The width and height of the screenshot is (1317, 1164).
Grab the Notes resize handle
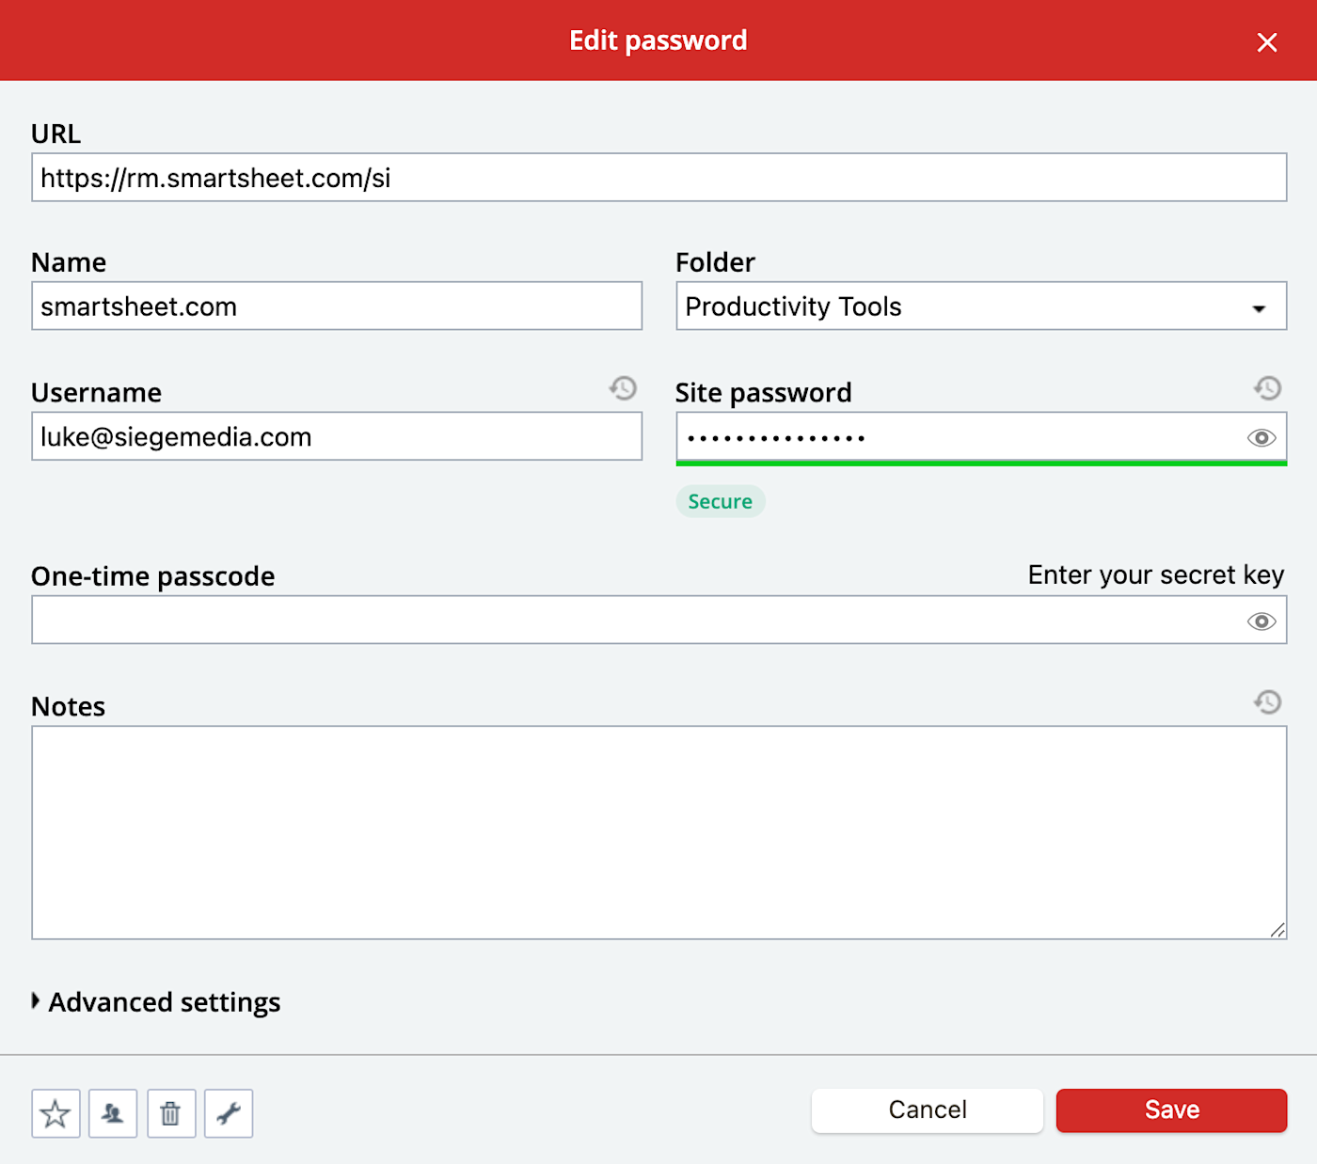click(x=1277, y=930)
